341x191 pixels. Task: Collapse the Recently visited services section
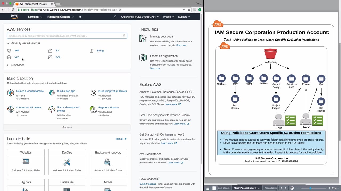pos(24,43)
